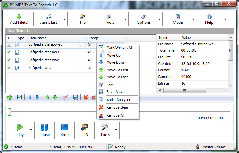Click the Mode toolbar button
This screenshot has width=239, height=153.
click(x=178, y=19)
